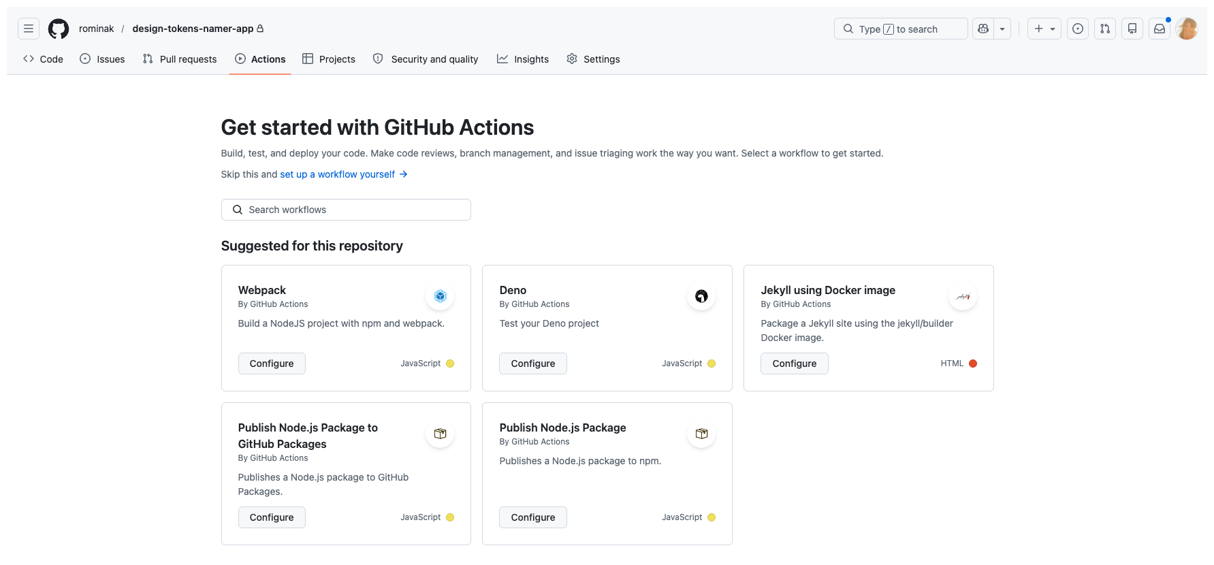The width and height of the screenshot is (1214, 565).
Task: Open the design-tokens-namer-app repository link
Action: (193, 29)
